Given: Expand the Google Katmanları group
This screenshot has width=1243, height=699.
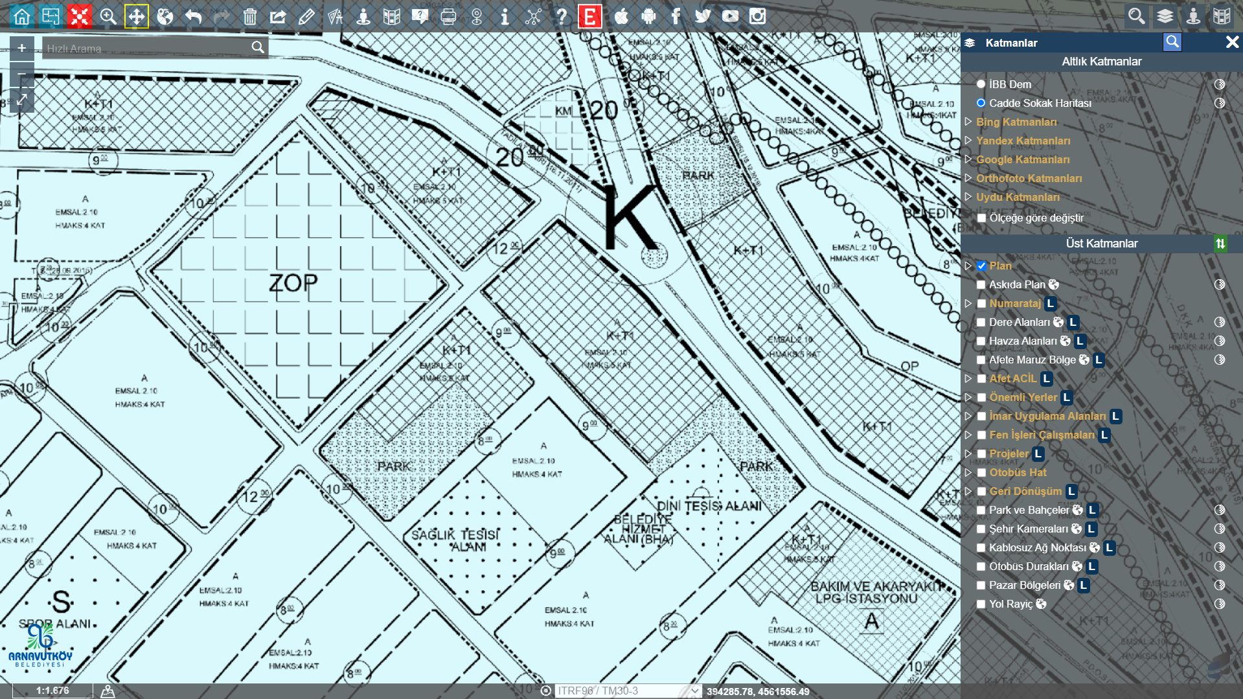Looking at the screenshot, I should click(968, 159).
